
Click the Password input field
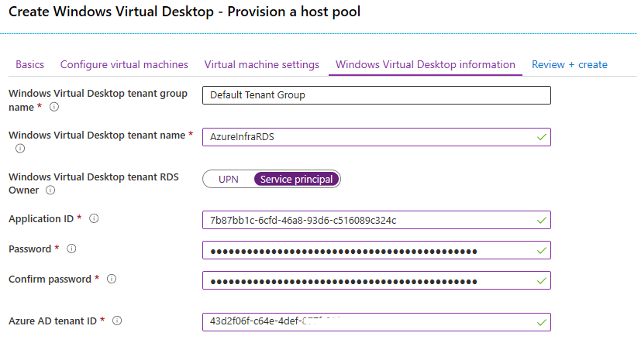[x=377, y=250]
